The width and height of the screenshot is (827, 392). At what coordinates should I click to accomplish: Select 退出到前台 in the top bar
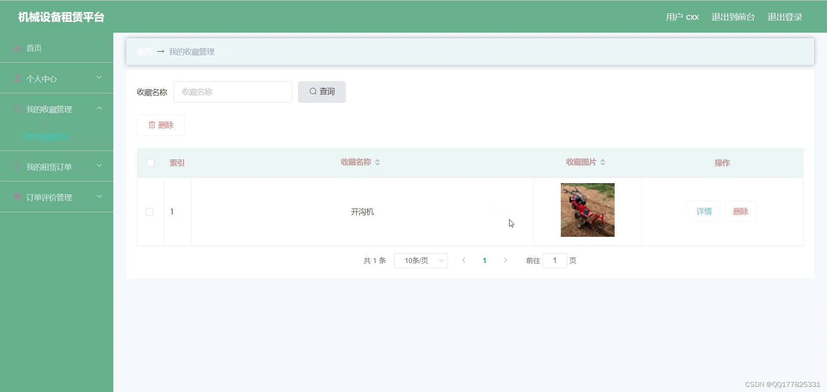733,17
